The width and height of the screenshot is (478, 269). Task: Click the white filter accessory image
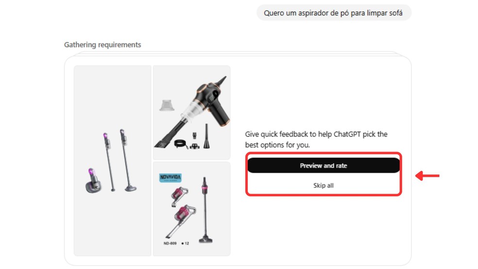point(167,105)
